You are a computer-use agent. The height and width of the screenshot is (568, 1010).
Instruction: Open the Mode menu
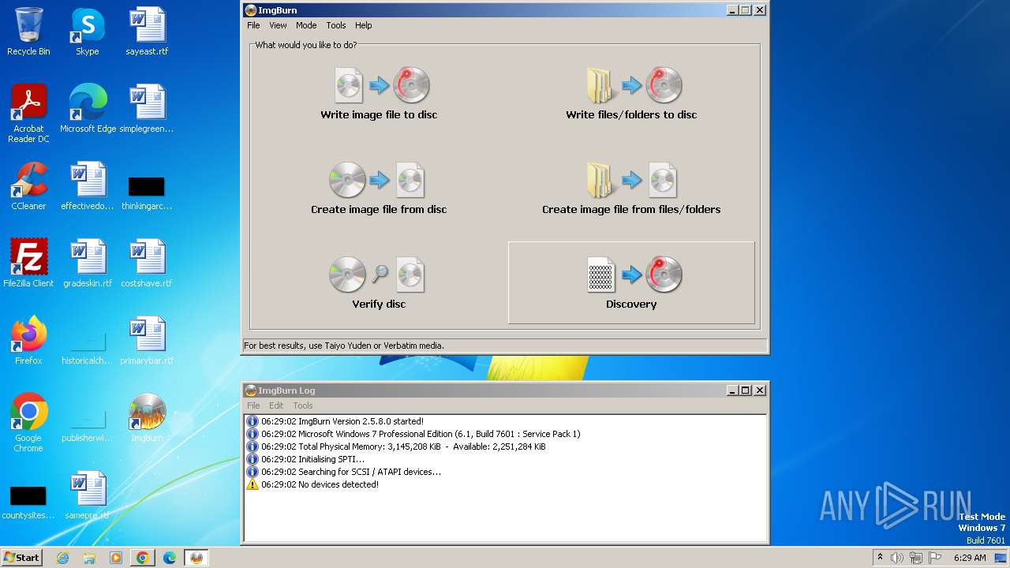306,25
